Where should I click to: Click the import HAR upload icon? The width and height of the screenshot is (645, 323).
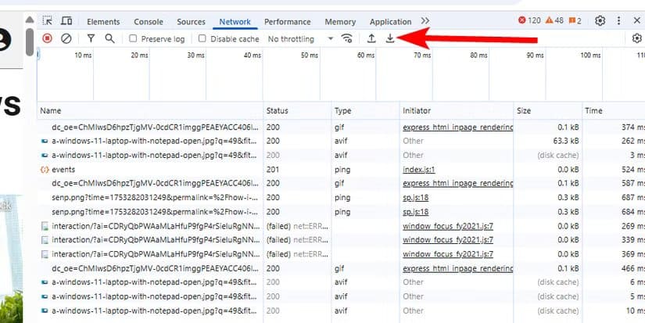(x=371, y=38)
